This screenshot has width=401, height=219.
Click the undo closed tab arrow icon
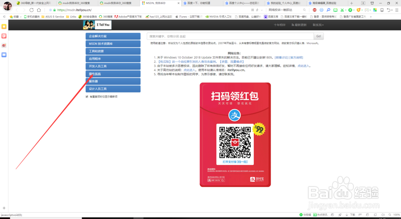pos(389,10)
